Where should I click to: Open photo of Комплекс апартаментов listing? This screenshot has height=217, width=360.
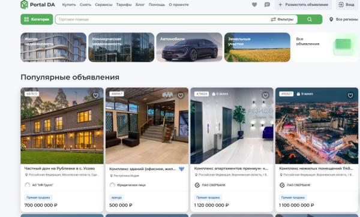pos(232,126)
